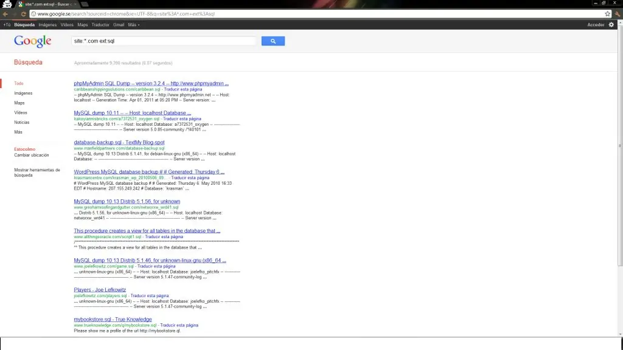Open MySQL dump 10.13 Distrib 5.1.46 result

[x=150, y=260]
